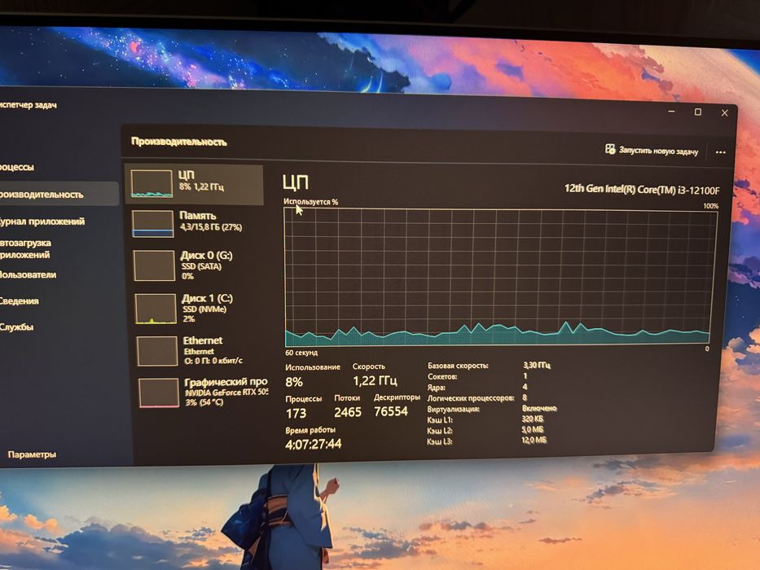Click the uptime 4:07:27:44 value
The image size is (760, 570).
click(x=313, y=444)
